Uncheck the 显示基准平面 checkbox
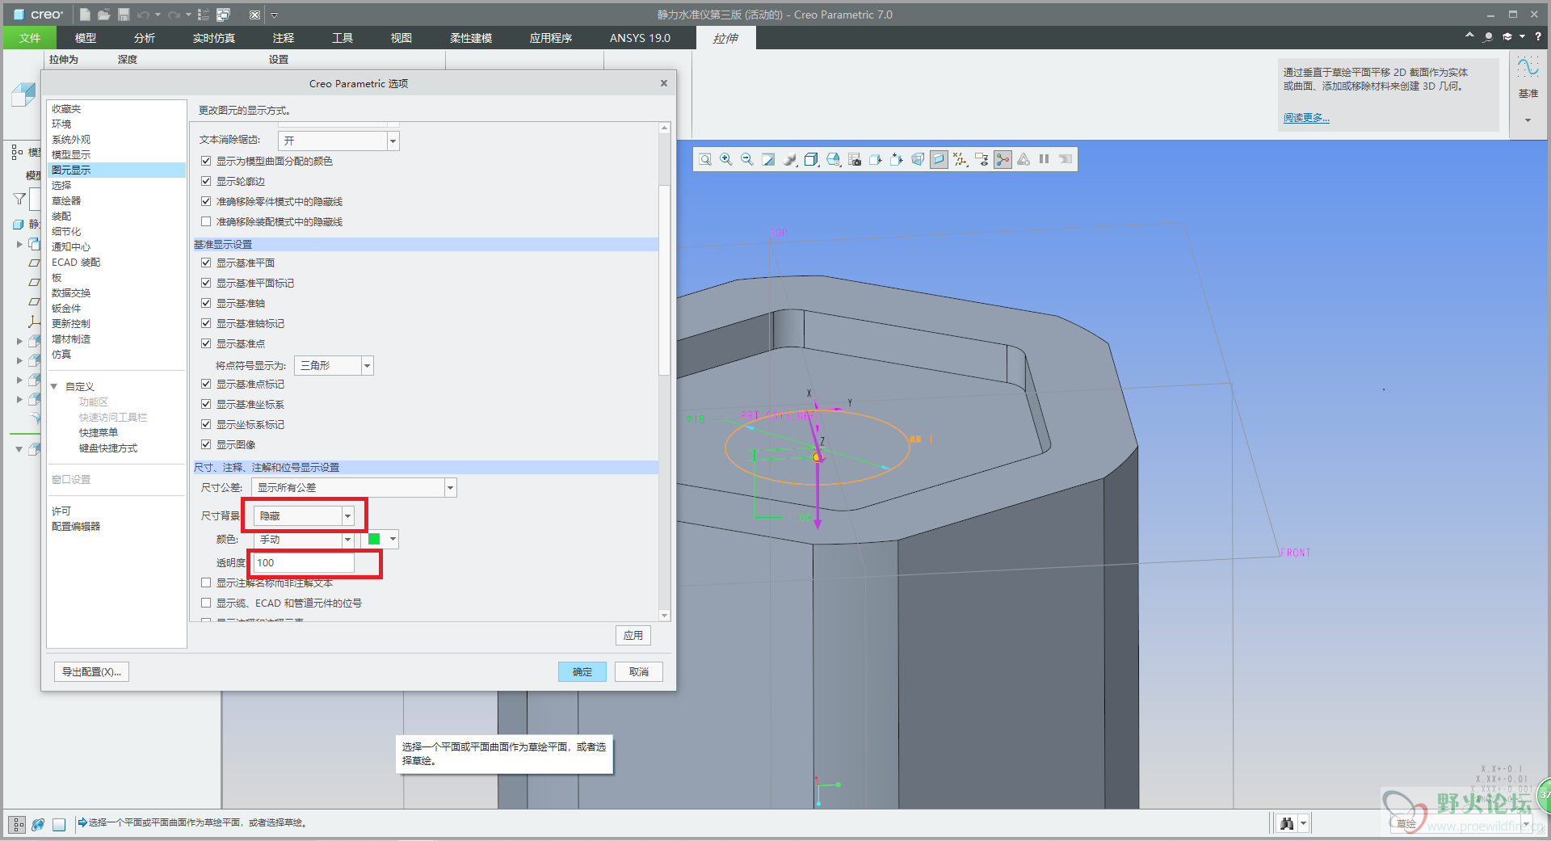The width and height of the screenshot is (1551, 841). pos(206,263)
